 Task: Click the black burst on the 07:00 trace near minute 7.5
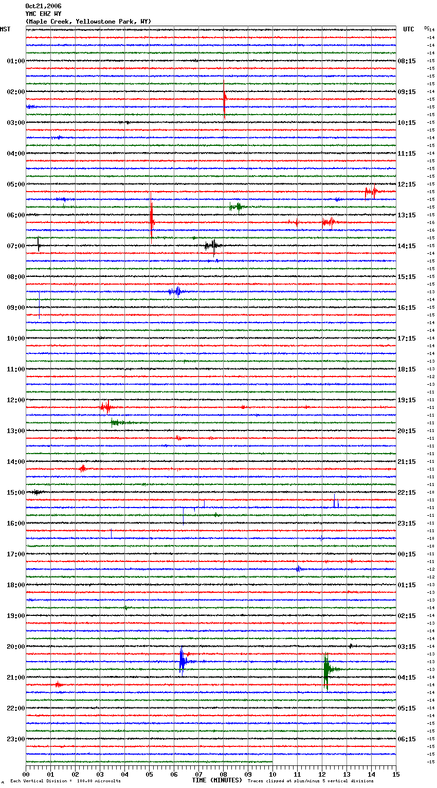213,246
